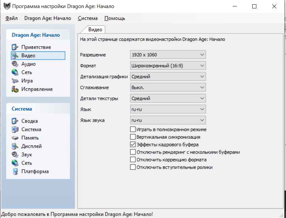Viewport: 286px width, 218px height.
Task: Check Отключить рендеринг с несколькими буферами
Action: pos(133,152)
